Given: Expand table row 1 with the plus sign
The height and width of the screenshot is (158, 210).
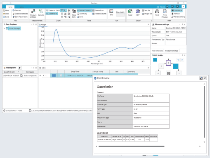Looking at the screenshot, I should tap(40, 75).
